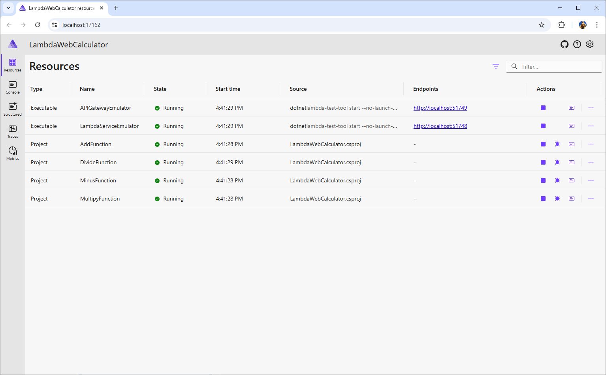Image resolution: width=606 pixels, height=375 pixels.
Task: Close the LambdaWebCalculator browser tab
Action: pyautogui.click(x=102, y=8)
